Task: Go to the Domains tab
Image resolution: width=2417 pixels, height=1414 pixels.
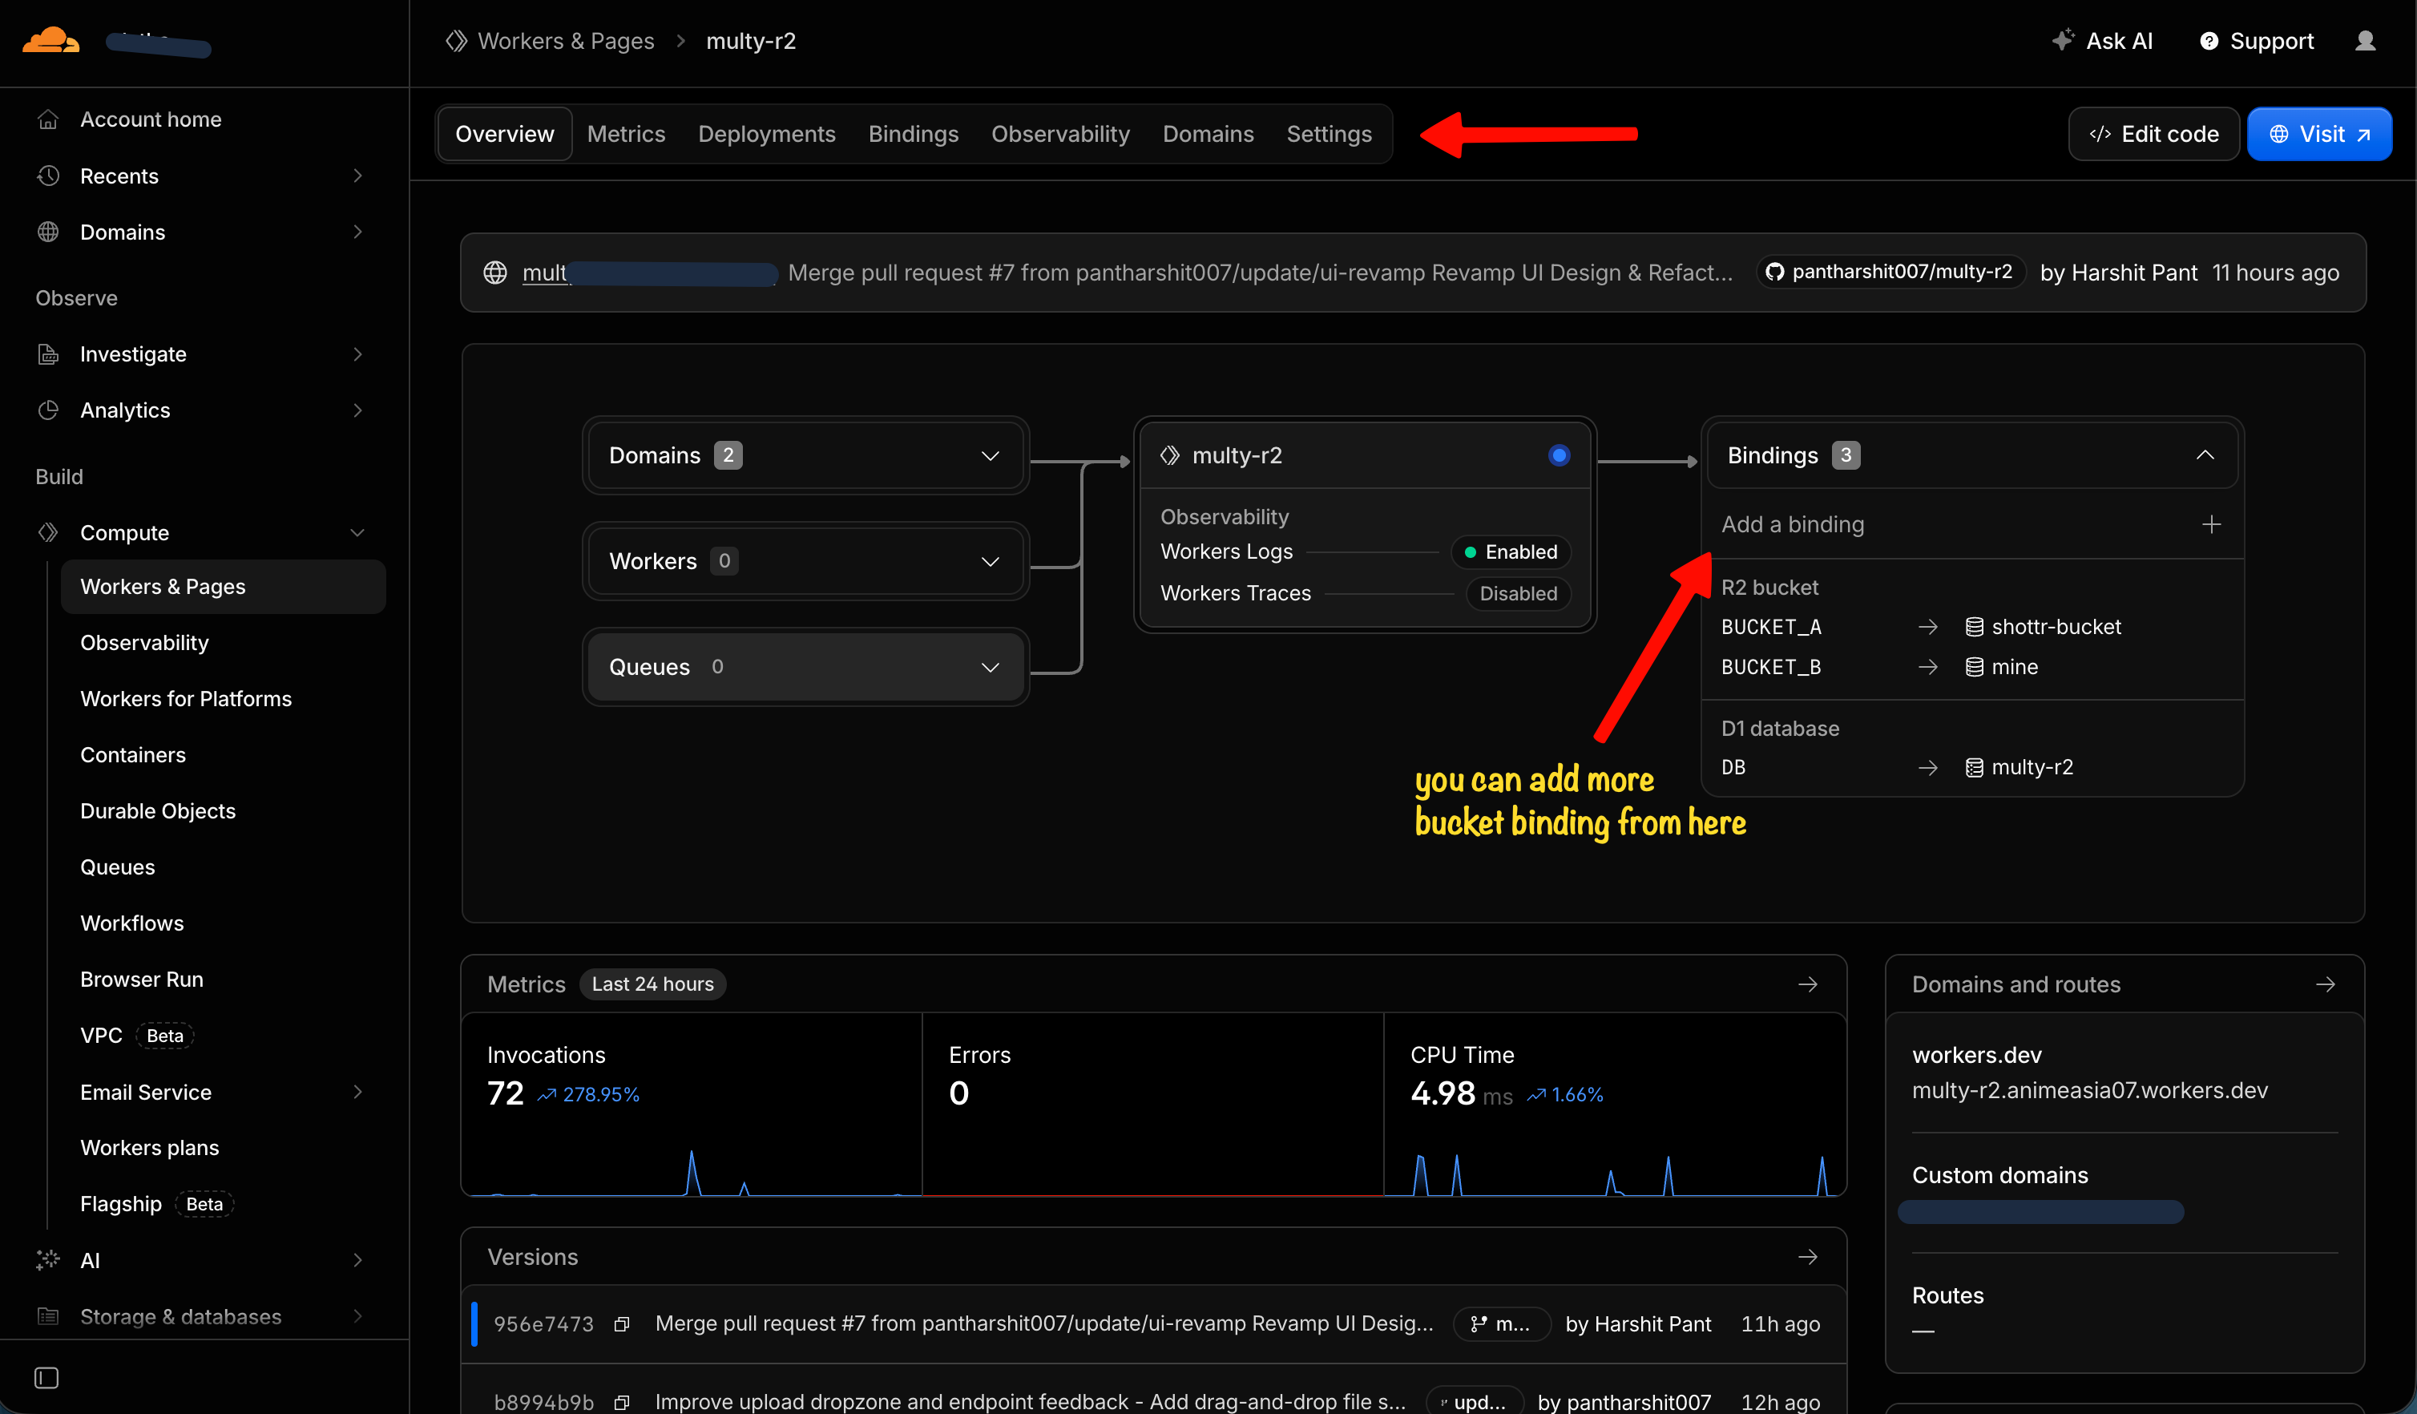Action: [1208, 135]
